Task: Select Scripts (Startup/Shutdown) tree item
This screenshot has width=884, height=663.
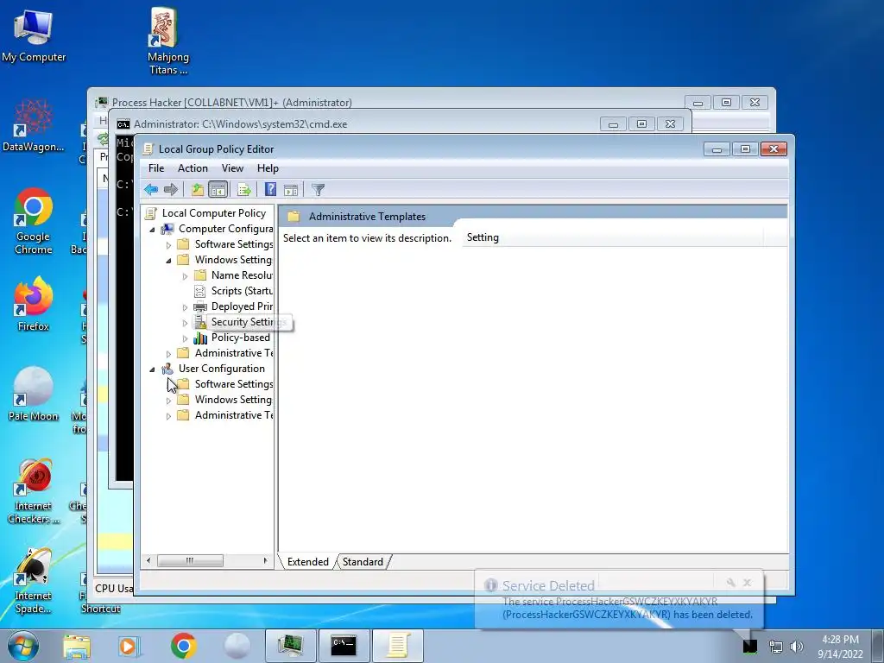Action: (242, 291)
